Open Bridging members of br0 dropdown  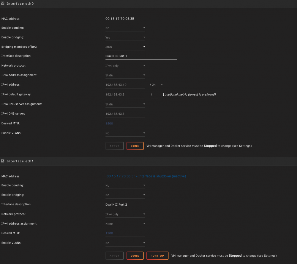[125, 47]
